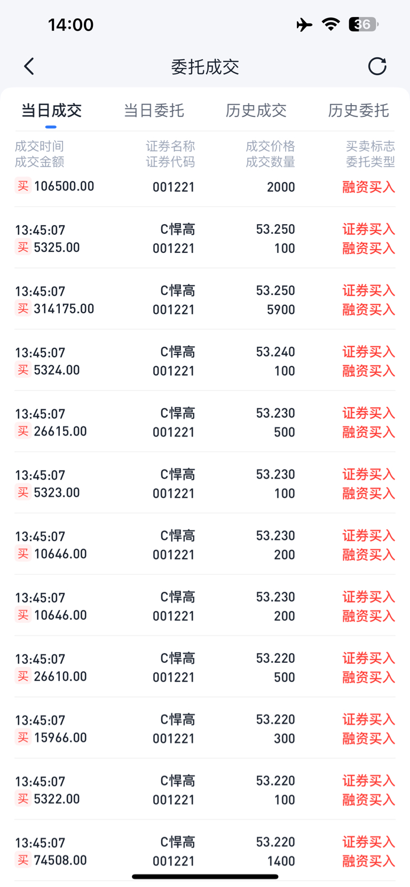The width and height of the screenshot is (410, 887).
Task: Tap the 成交时间 column header
Action: point(40,146)
